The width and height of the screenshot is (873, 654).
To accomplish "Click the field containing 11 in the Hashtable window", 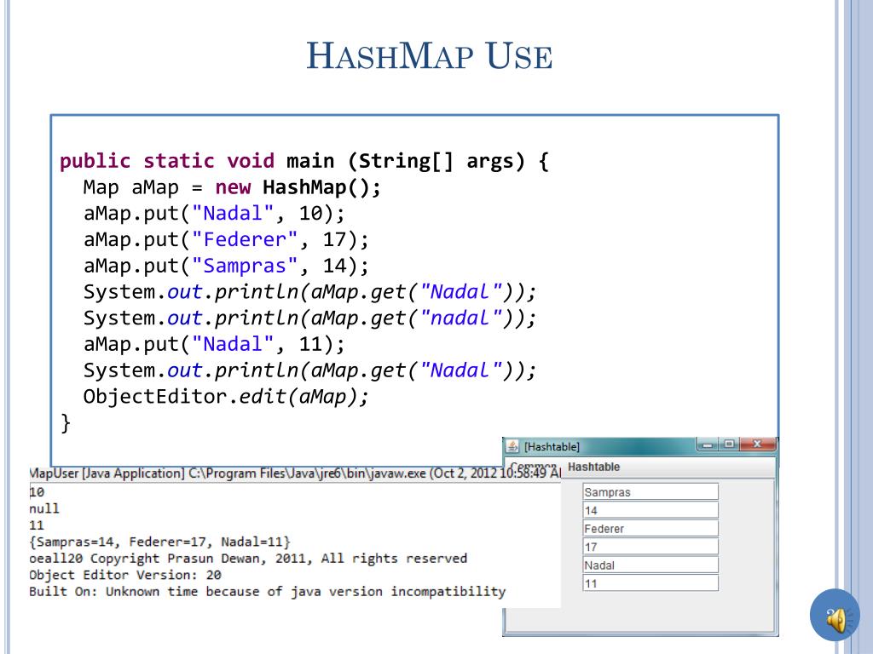I will pyautogui.click(x=650, y=583).
